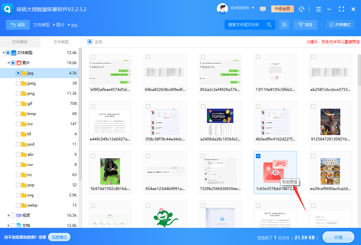Click the search magnifier icon

[x=269, y=25]
